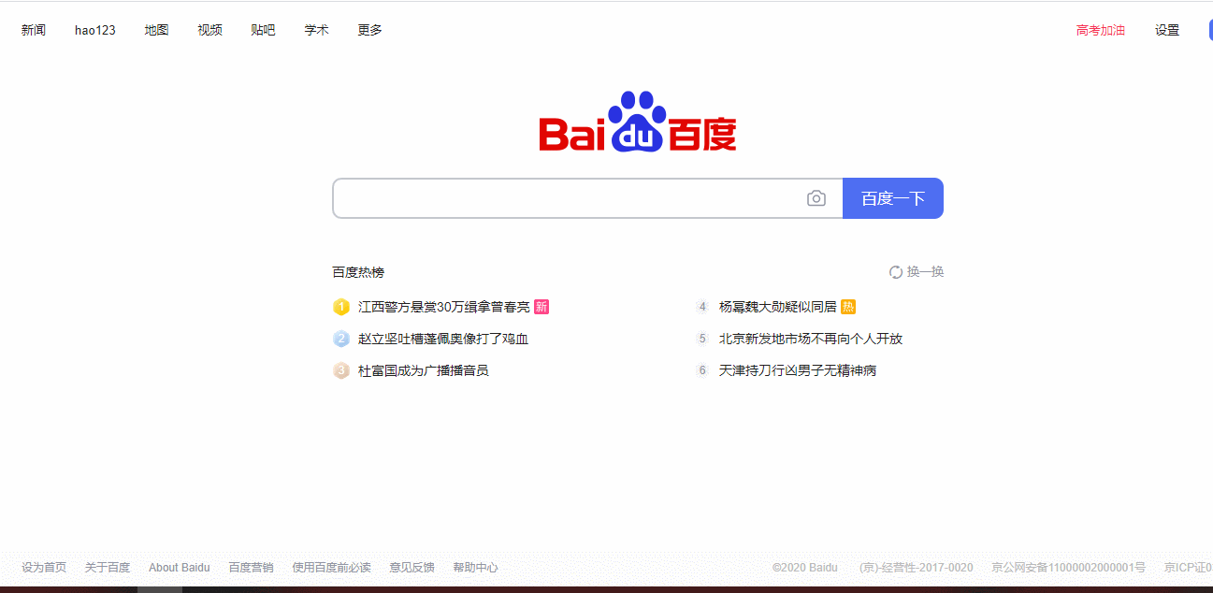Refresh hot list with 换一换 icon
The width and height of the screenshot is (1213, 593).
(896, 272)
